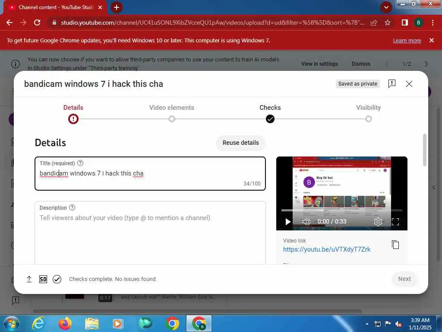The image size is (442, 332).
Task: Click the Description help question mark icon
Action: 72,207
